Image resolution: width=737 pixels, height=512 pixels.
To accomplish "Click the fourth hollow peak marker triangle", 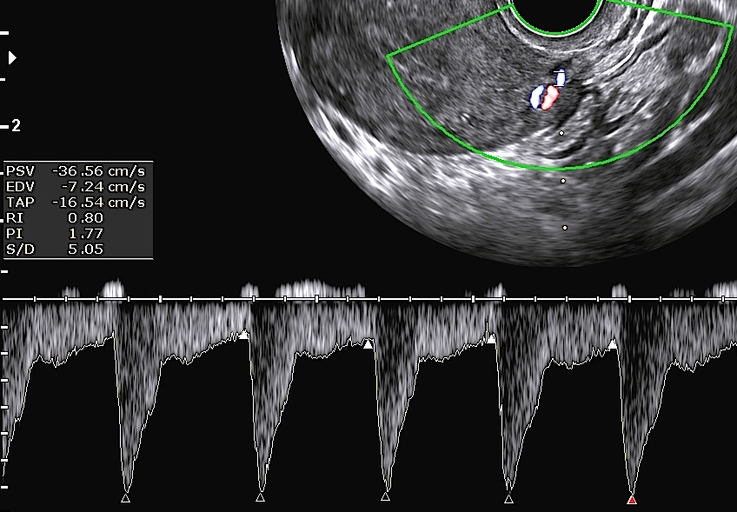I will click(508, 498).
